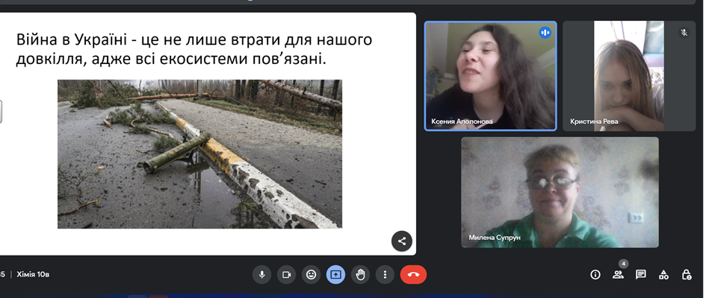Click the war-damaged road photo in the slide

[199, 154]
